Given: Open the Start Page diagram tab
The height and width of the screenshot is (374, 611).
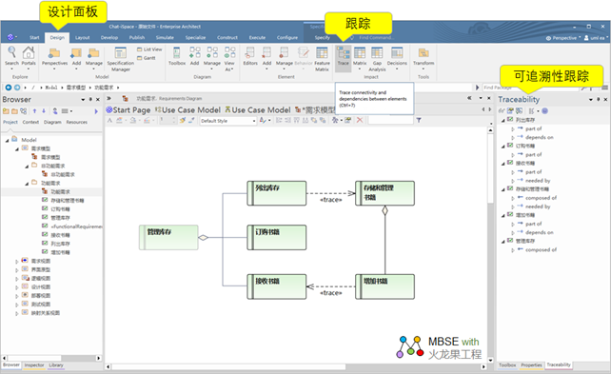Looking at the screenshot, I should tap(128, 110).
